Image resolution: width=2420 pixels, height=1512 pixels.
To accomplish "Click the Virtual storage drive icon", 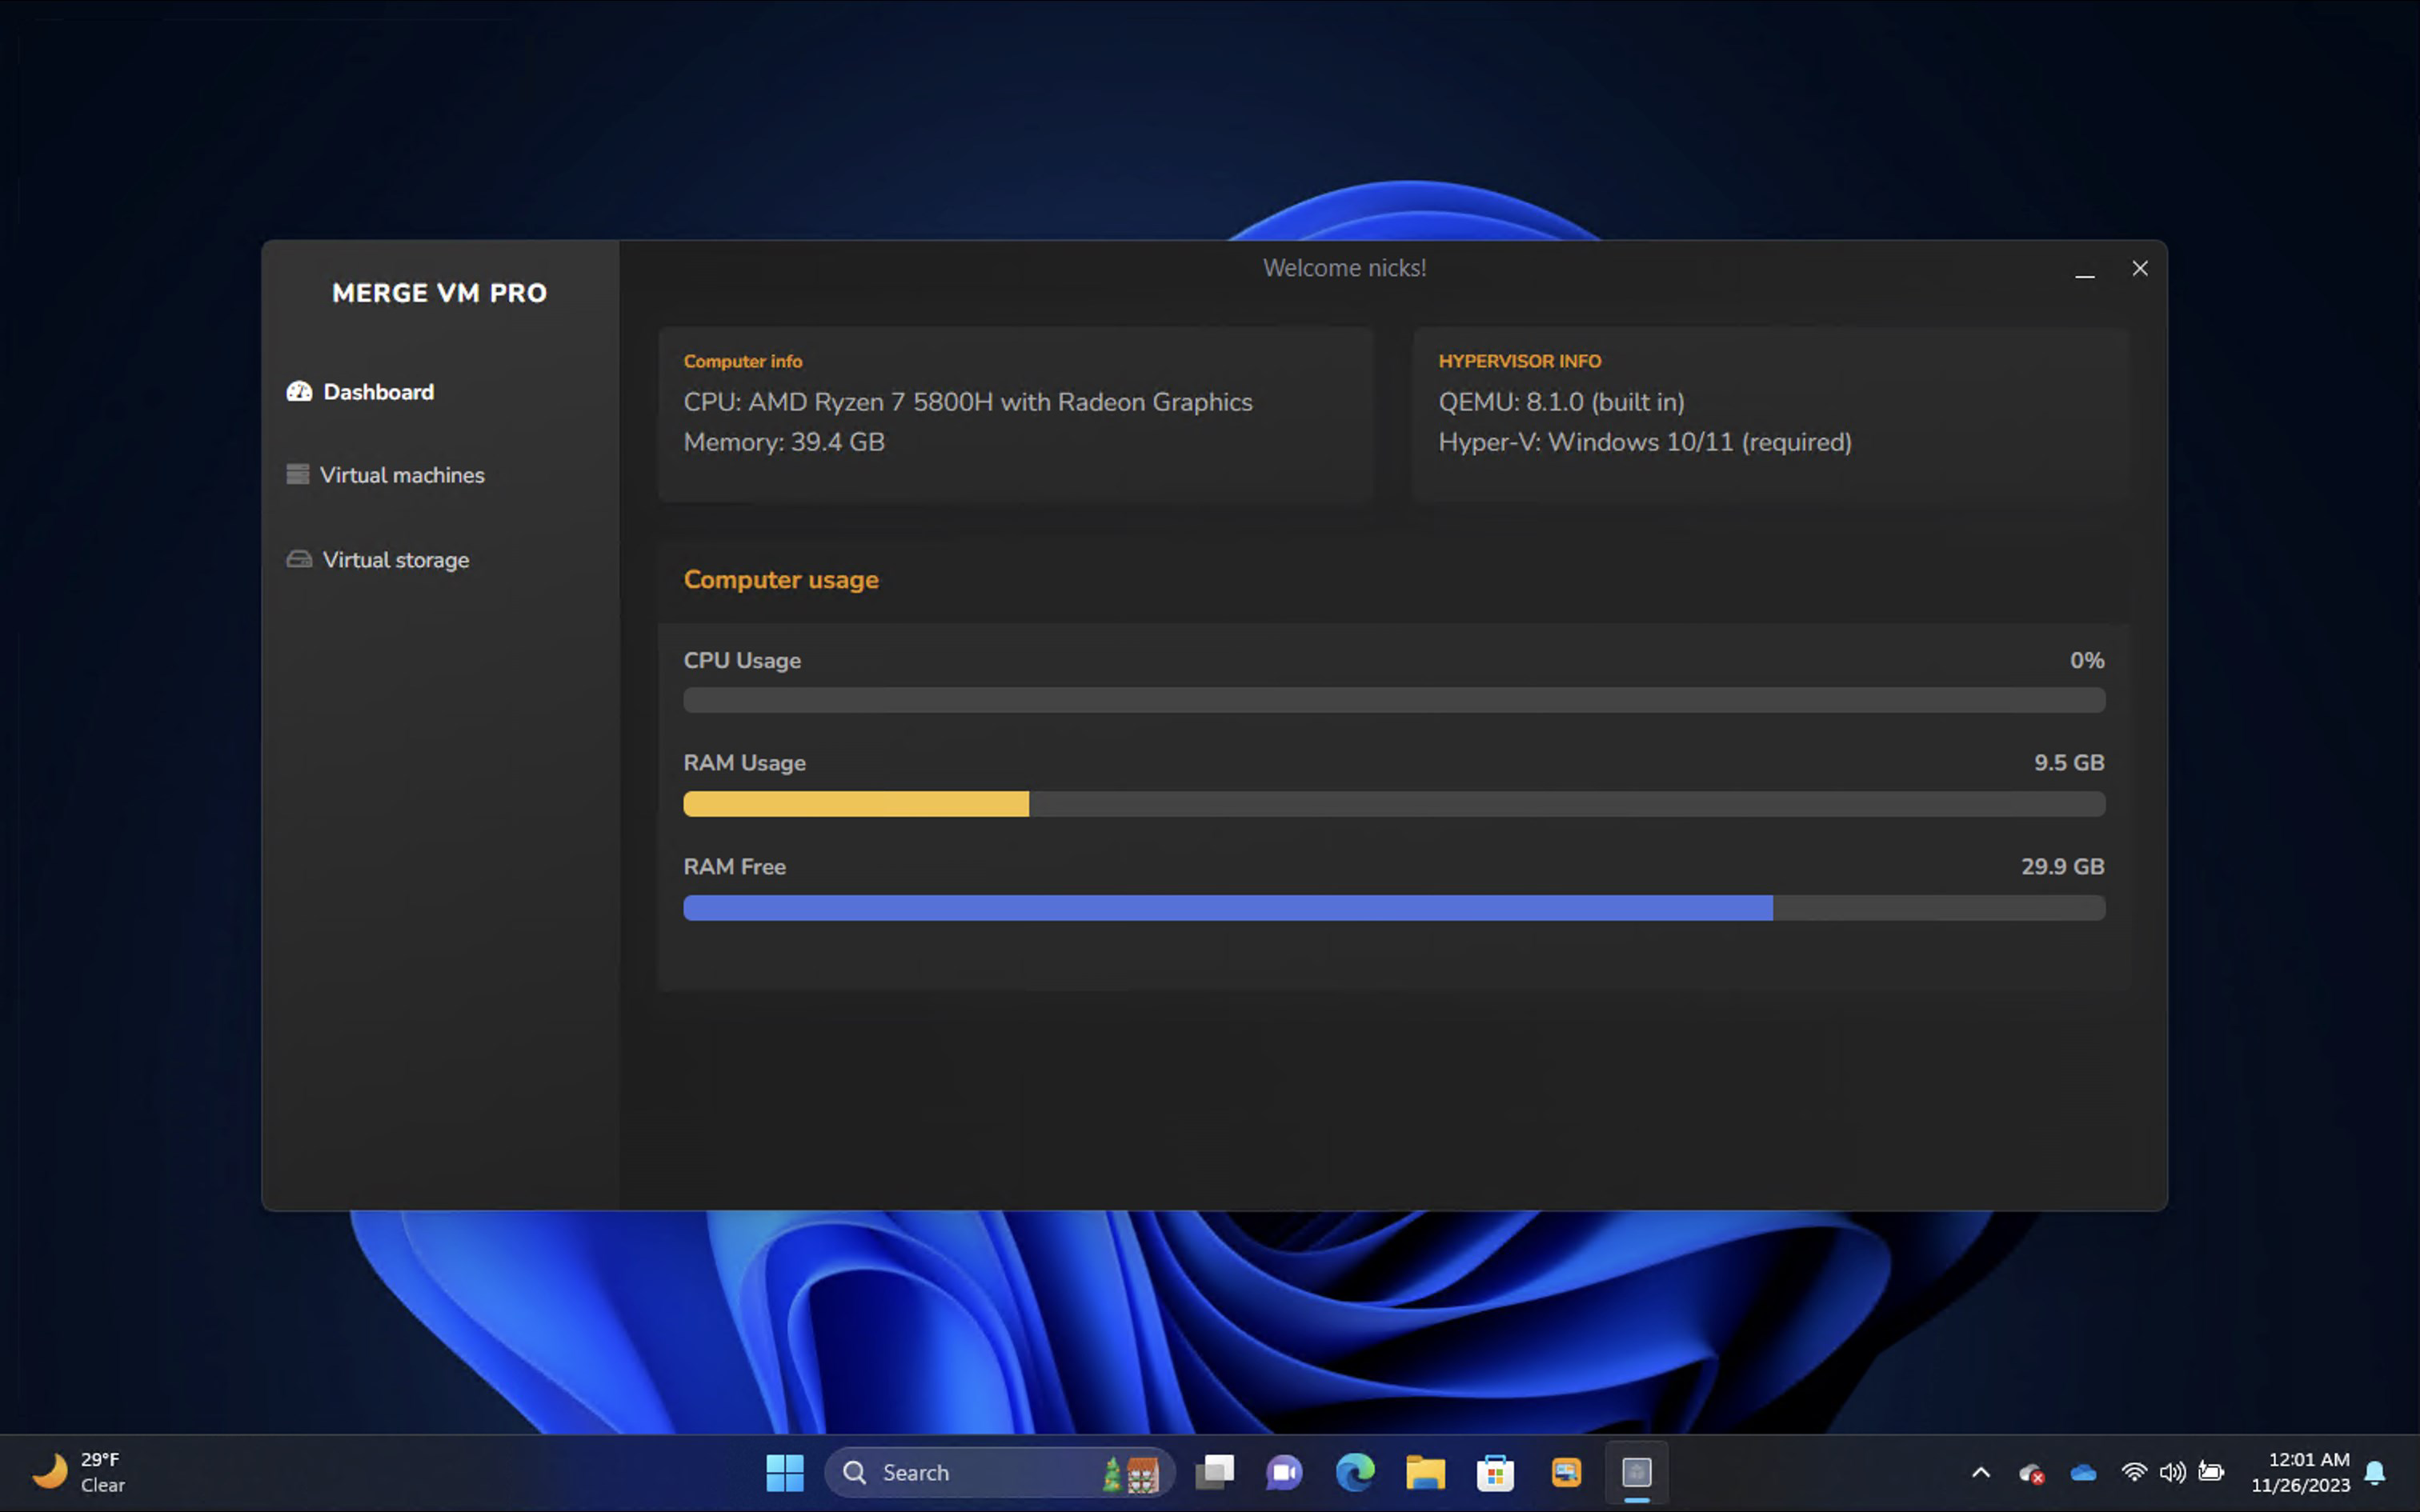I will point(299,559).
